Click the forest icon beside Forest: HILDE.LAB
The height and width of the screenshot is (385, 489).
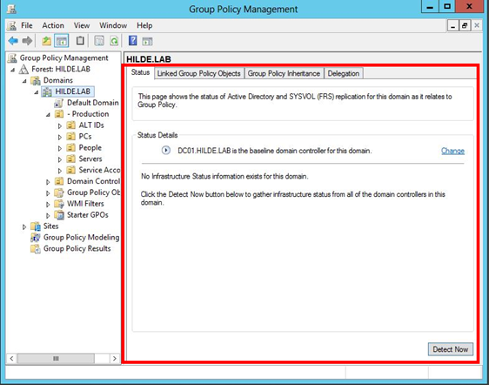[x=23, y=69]
